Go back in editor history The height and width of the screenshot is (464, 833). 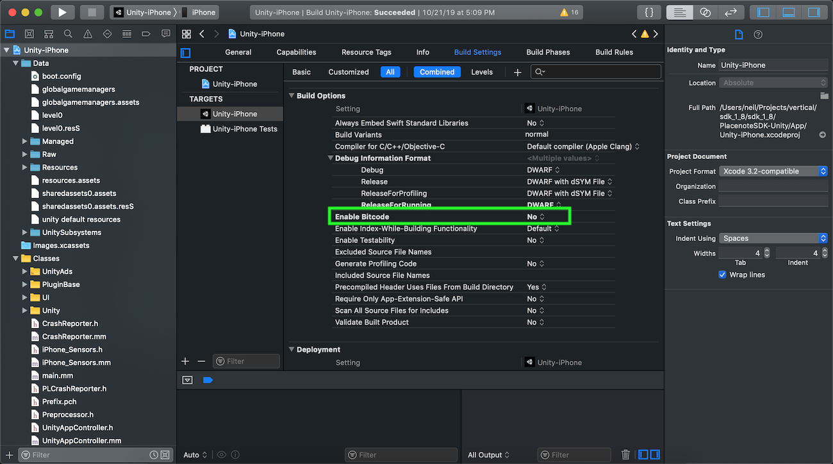(202, 34)
